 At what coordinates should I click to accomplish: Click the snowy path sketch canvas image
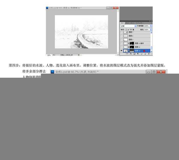(81, 32)
